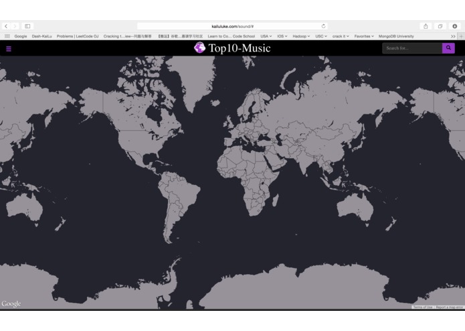Go back with Safari back arrow
The width and height of the screenshot is (465, 331).
(x=6, y=26)
